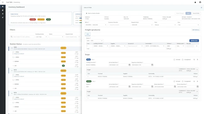The image size is (204, 114).
Task: Move the Pickup stop up
Action: (x=194, y=59)
